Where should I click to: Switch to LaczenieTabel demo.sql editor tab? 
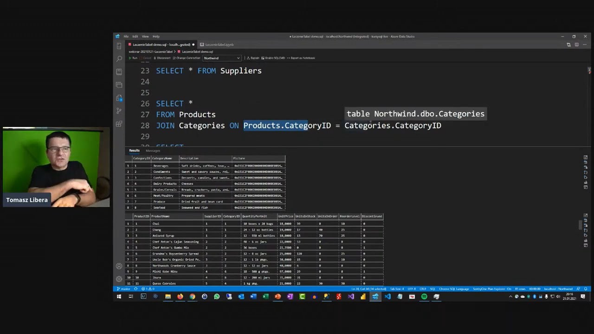161,45
